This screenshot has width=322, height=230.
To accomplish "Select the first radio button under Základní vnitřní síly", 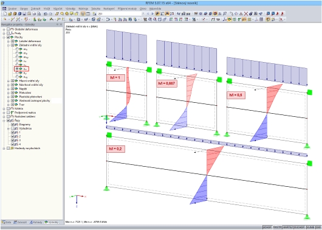I will click(x=17, y=49).
